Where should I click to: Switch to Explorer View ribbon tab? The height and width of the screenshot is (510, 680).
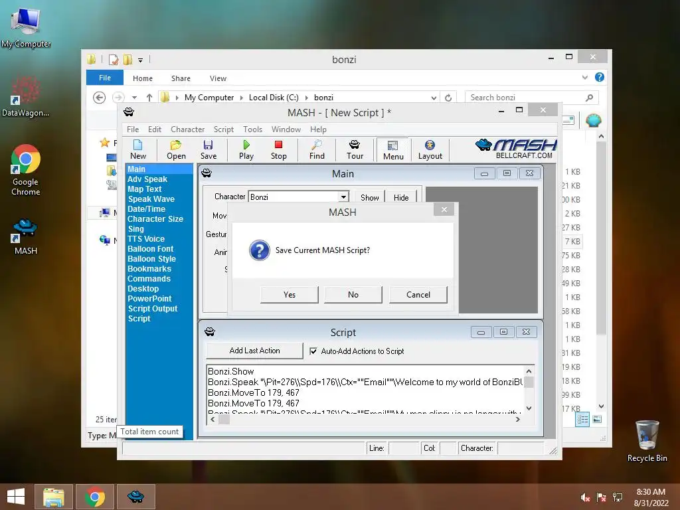tap(218, 78)
